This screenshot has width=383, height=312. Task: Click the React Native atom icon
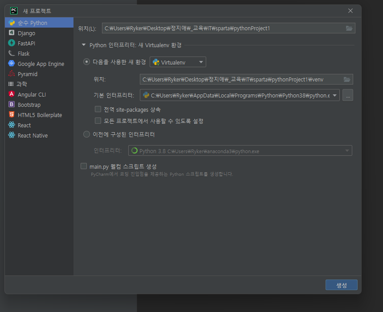click(x=12, y=135)
